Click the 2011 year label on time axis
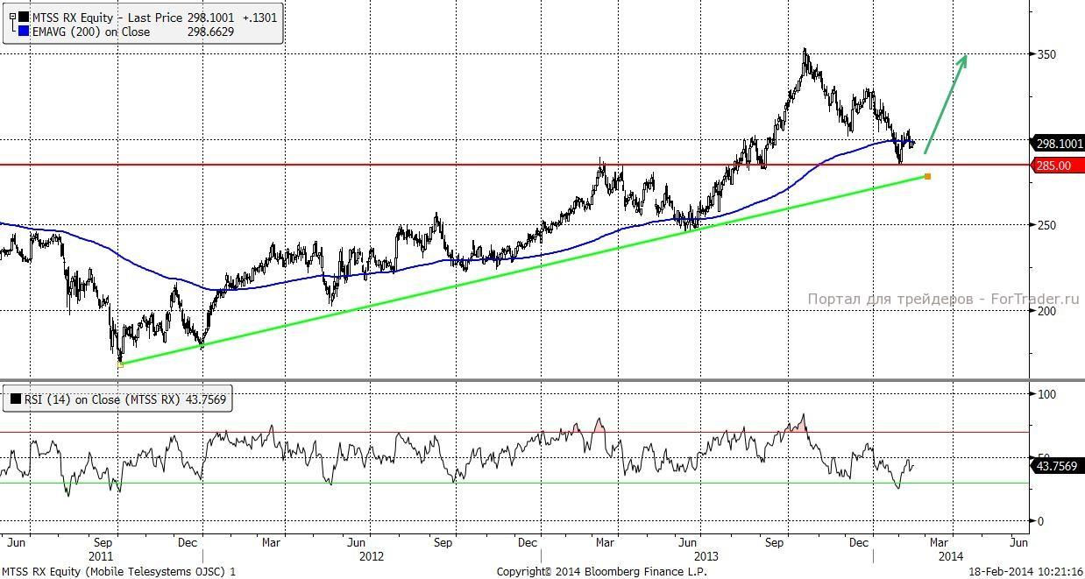 pos(102,555)
